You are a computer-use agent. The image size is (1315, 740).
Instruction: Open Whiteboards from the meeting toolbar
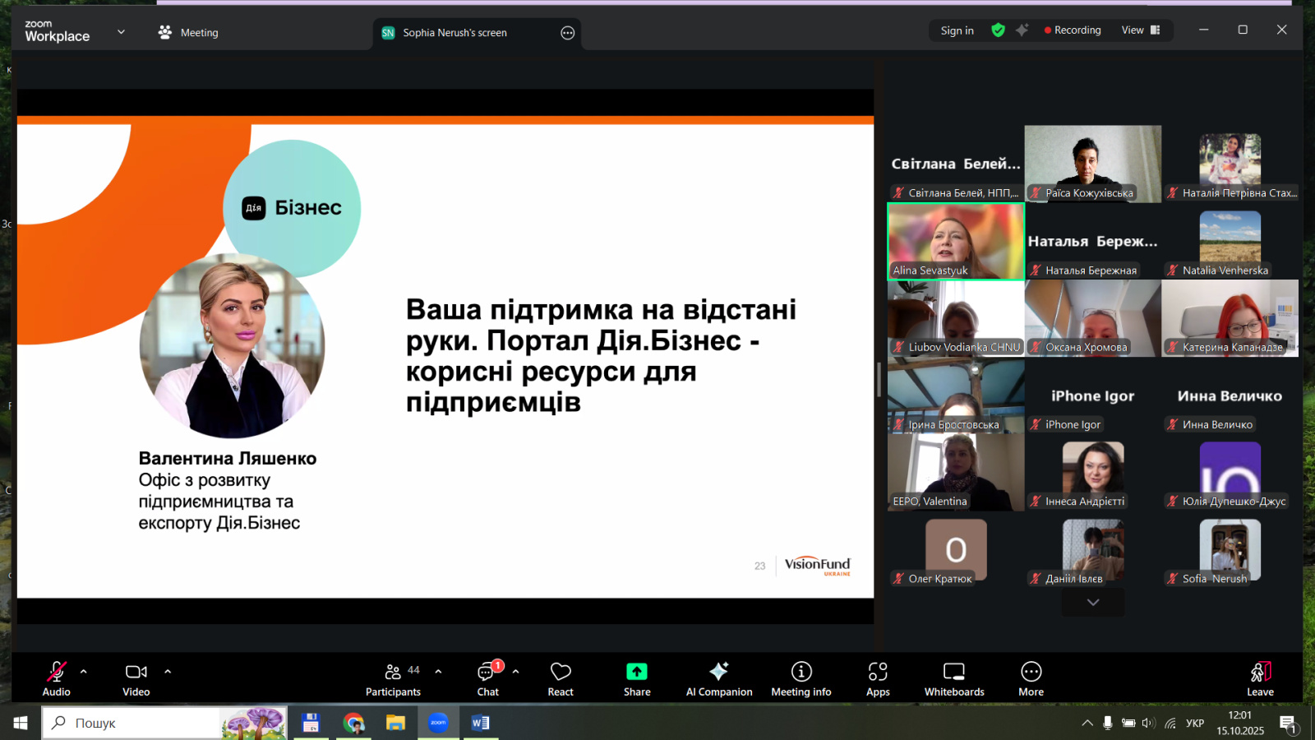tap(954, 673)
